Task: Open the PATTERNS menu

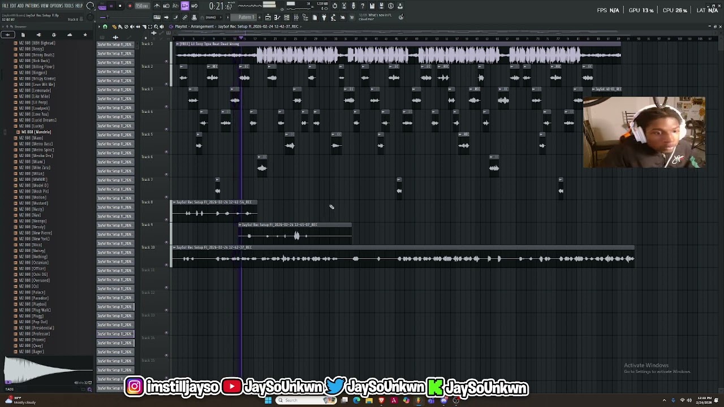Action: (x=32, y=6)
